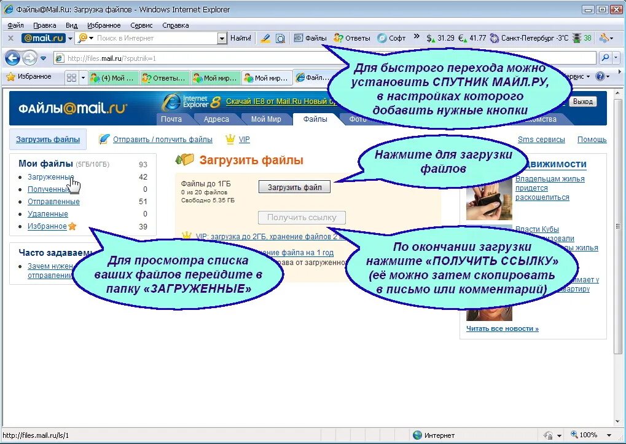Open the Загруженные files folder
626x444 pixels.
click(x=50, y=176)
